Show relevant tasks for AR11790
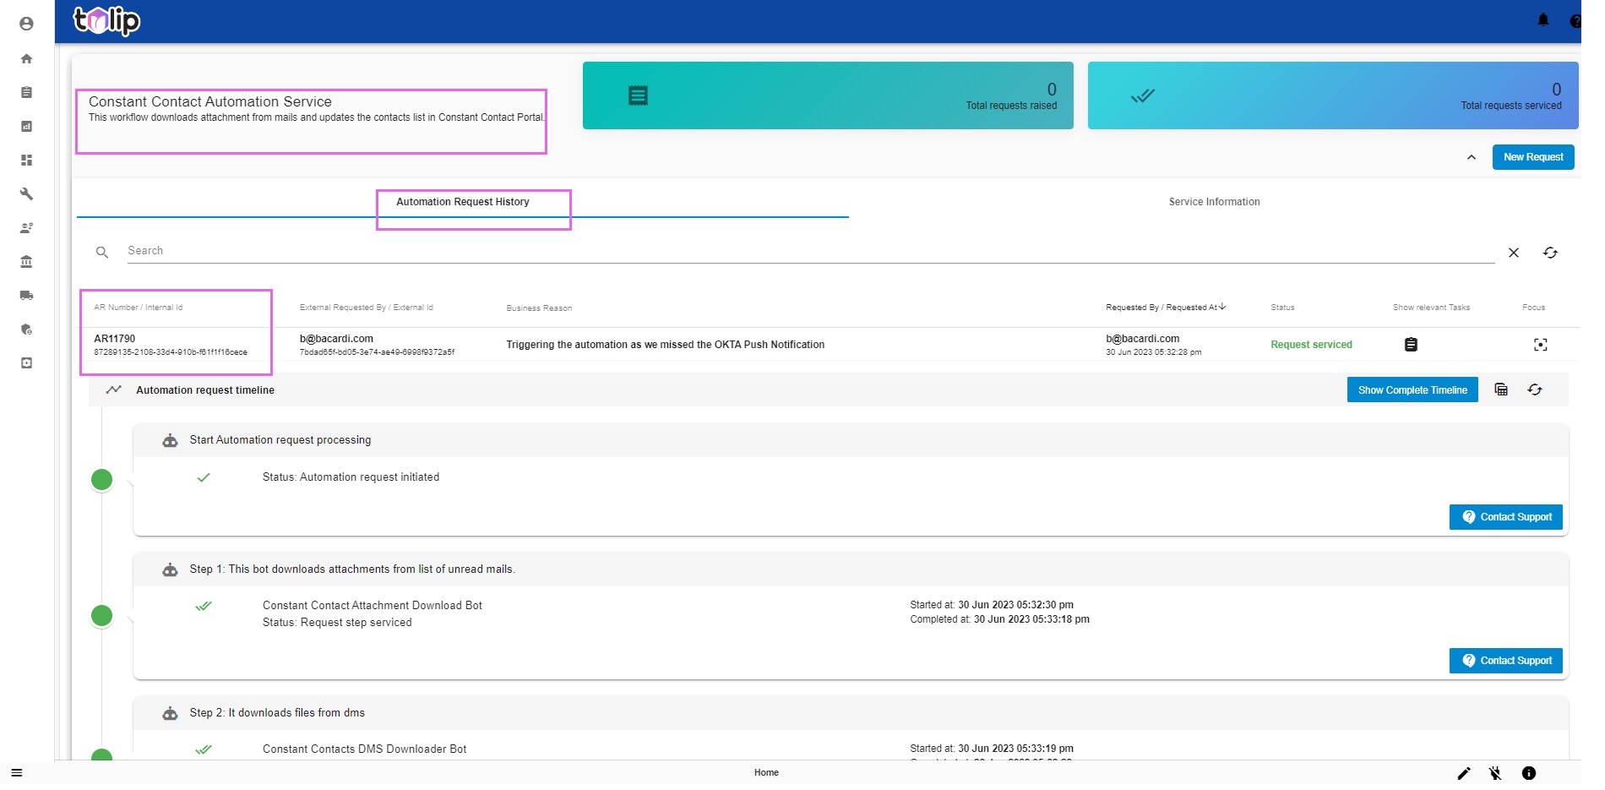1605x790 pixels. [x=1411, y=345]
